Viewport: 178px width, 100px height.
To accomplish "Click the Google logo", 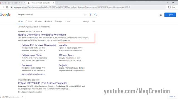I will click(x=5, y=15).
